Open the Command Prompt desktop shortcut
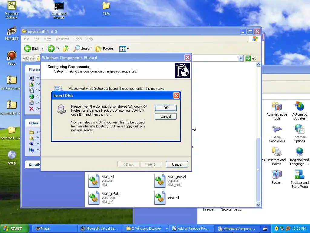 click(x=59, y=10)
